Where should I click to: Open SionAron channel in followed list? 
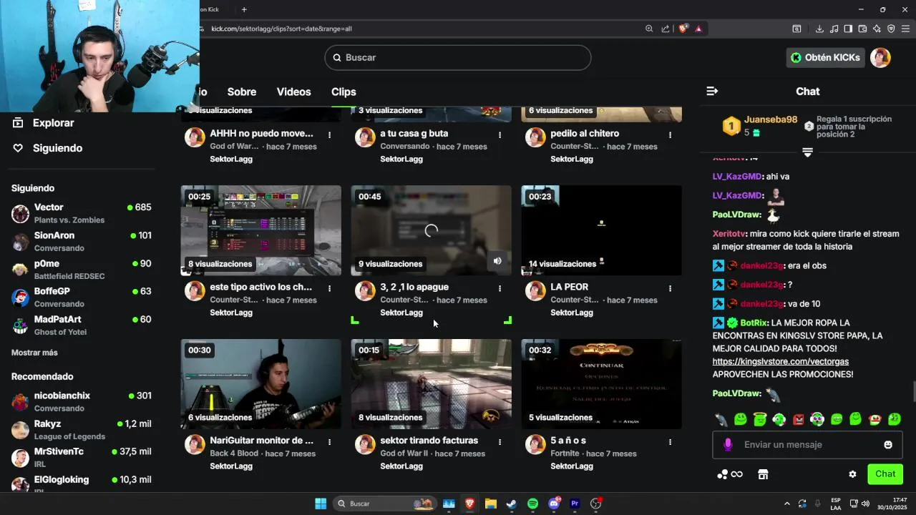tap(82, 241)
